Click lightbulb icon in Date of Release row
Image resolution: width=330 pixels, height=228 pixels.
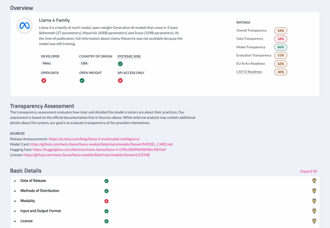click(x=314, y=181)
